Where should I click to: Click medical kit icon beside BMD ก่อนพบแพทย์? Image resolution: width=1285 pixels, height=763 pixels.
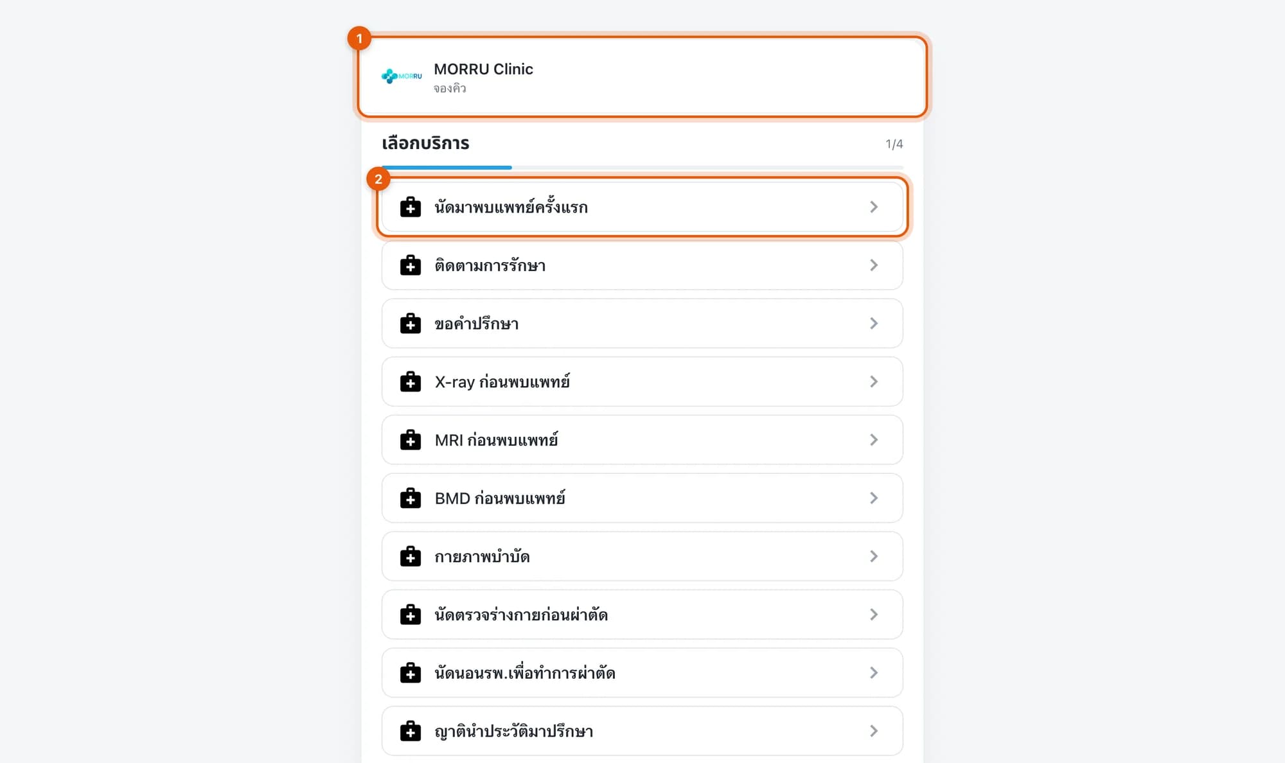point(411,498)
